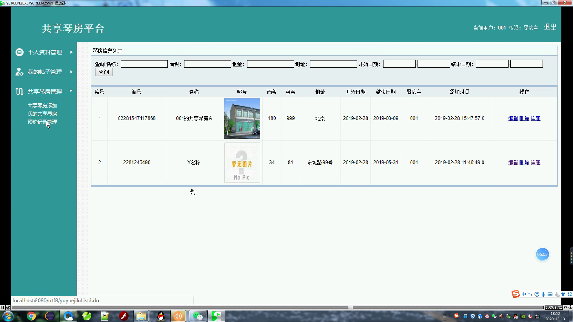Open Google Chrome from the taskbar
The width and height of the screenshot is (573, 322).
tap(31, 316)
